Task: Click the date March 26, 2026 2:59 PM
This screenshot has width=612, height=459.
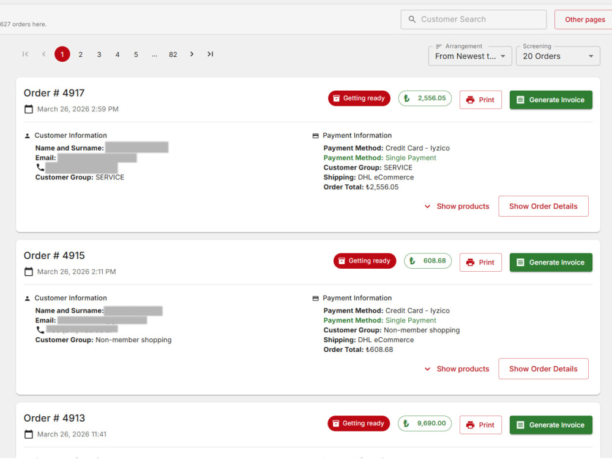Action: (78, 110)
